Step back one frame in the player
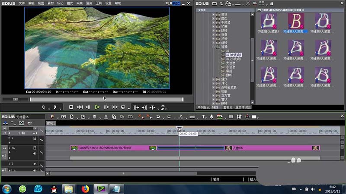The image size is (346, 194). [x=88, y=107]
